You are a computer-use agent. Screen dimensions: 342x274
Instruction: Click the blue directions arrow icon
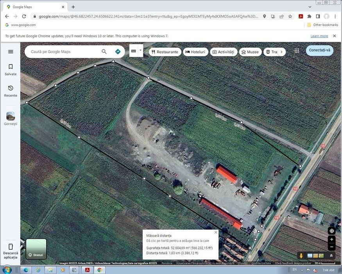[x=118, y=52]
